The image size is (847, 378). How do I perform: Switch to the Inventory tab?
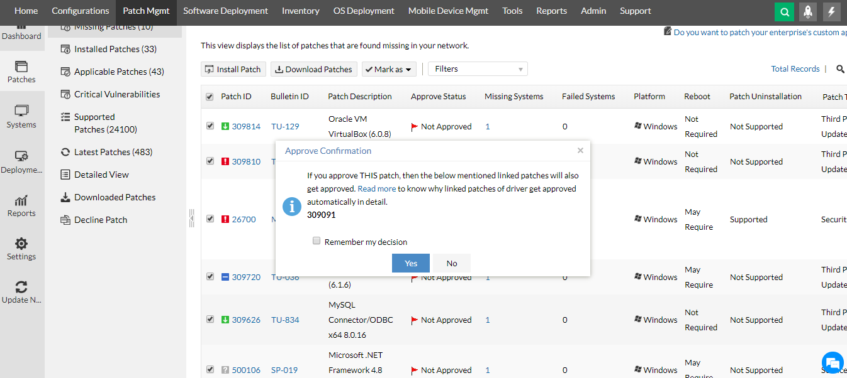[300, 11]
